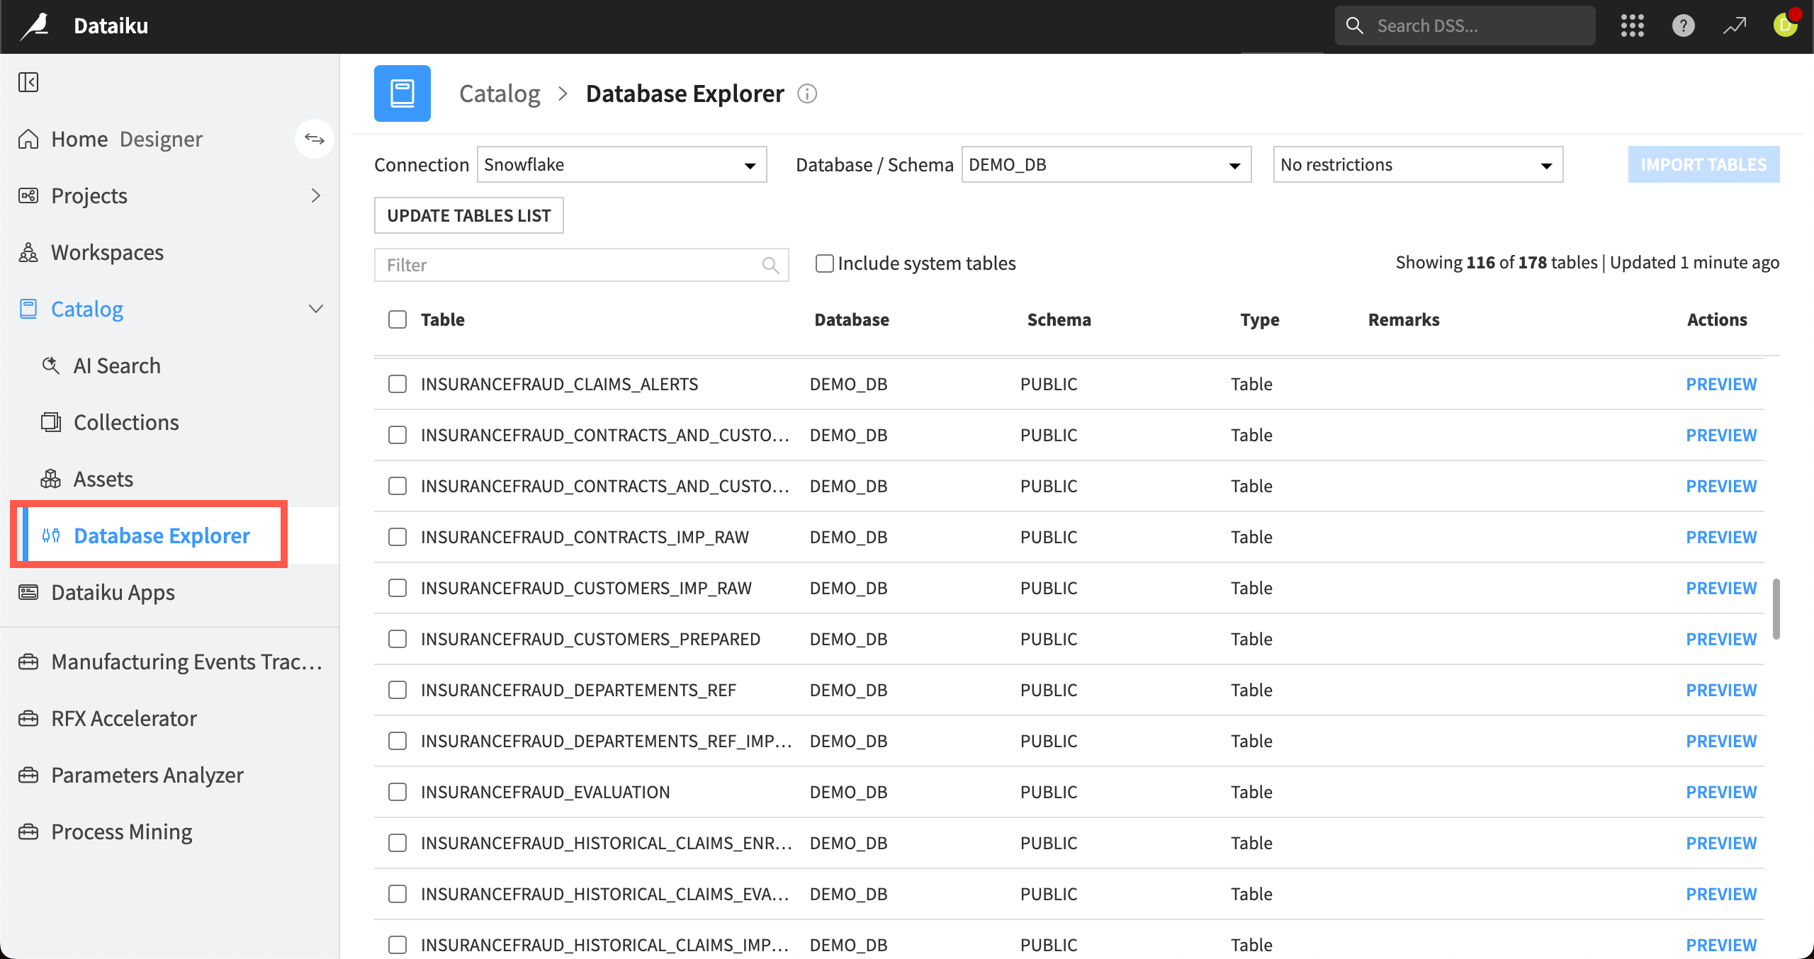Sort by the Schema column header
The width and height of the screenshot is (1814, 959).
point(1059,319)
